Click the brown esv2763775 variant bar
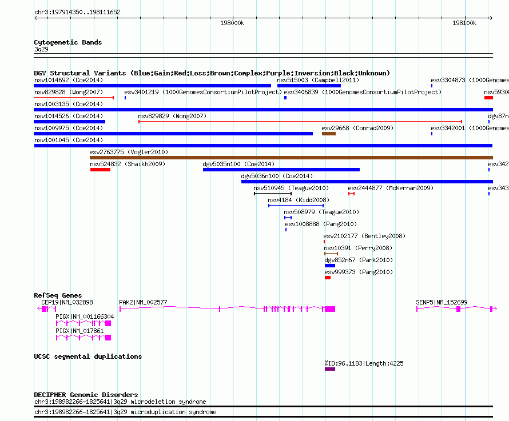The height and width of the screenshot is (421, 509). tap(291, 158)
